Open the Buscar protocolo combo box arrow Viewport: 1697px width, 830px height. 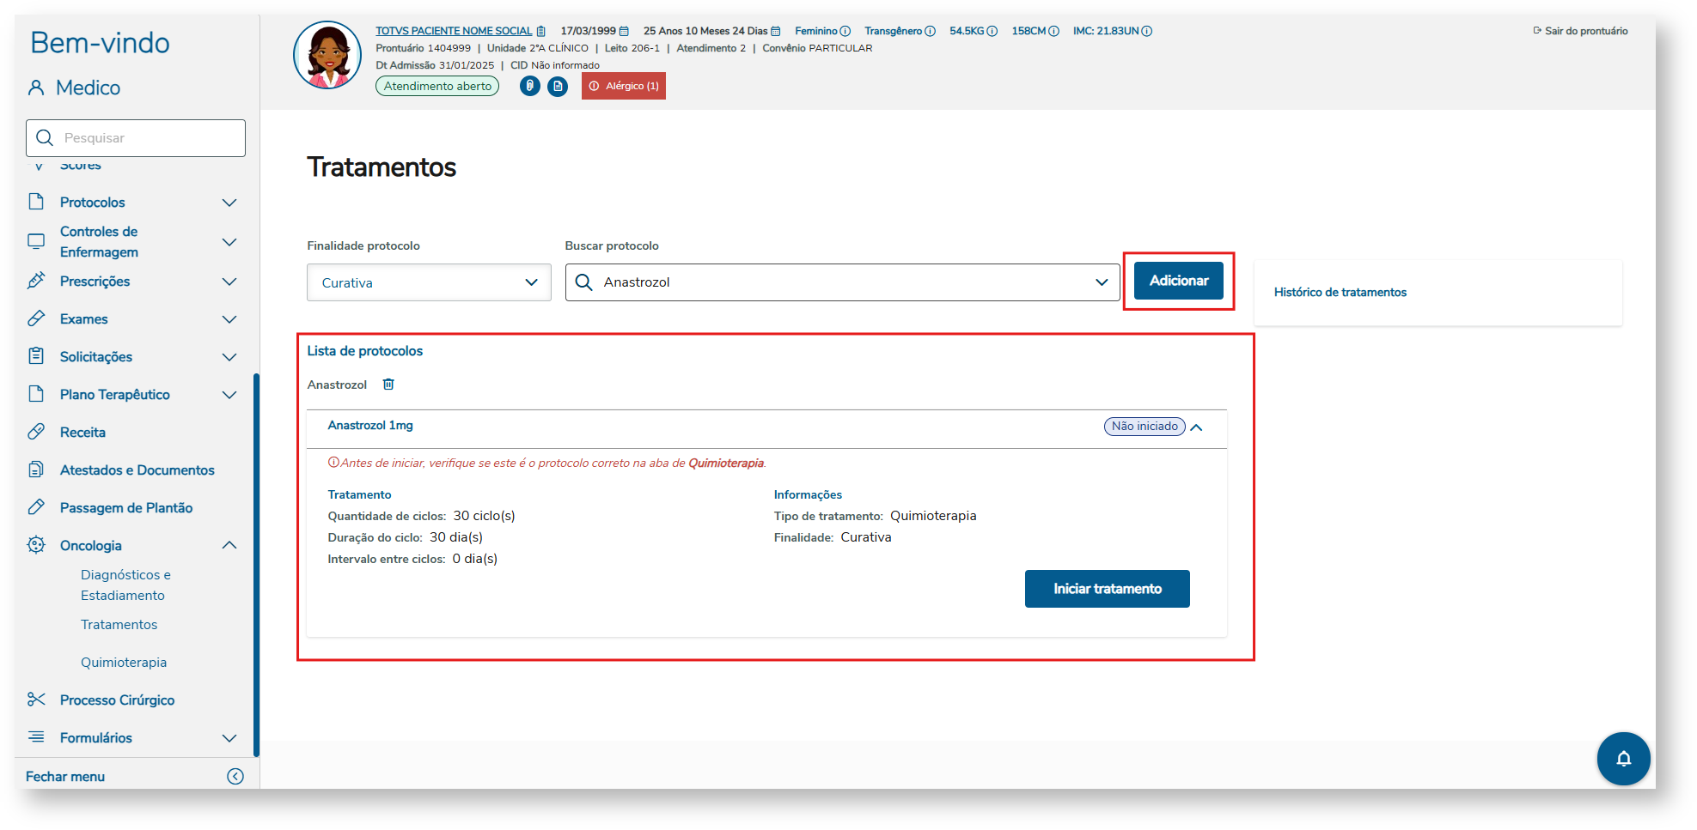point(1102,282)
